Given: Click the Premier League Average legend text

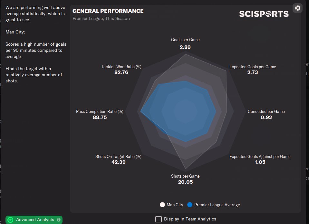Looking at the screenshot, I should (217, 205).
